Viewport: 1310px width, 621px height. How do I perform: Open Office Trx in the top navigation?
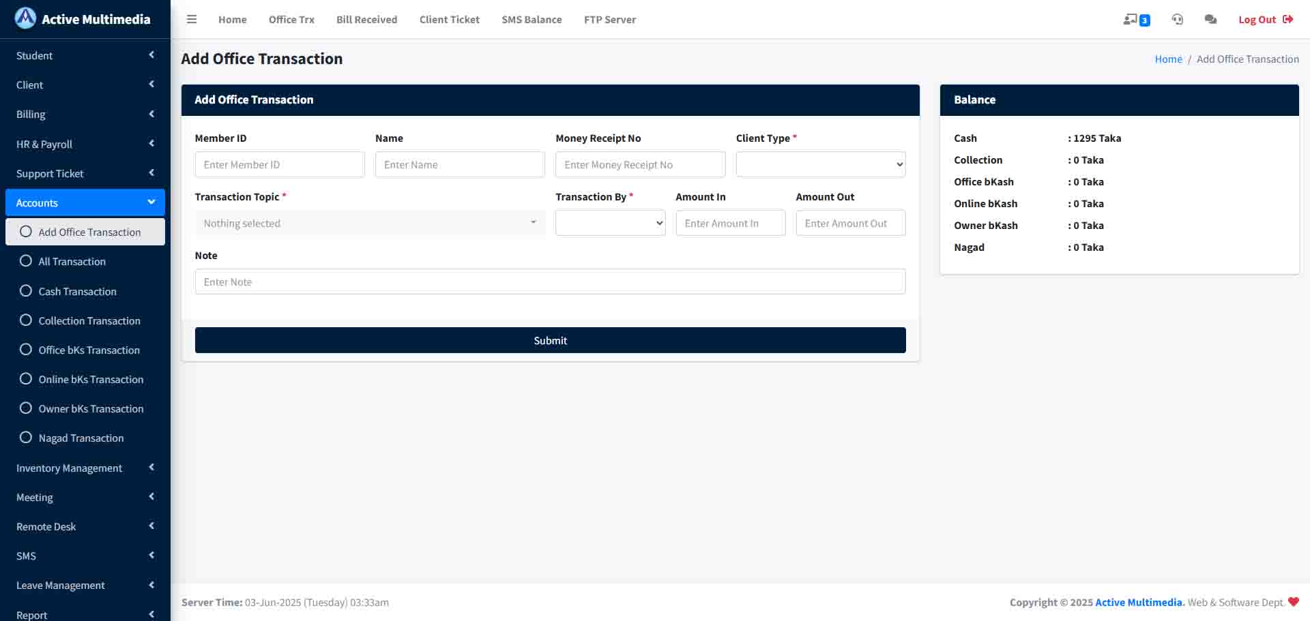click(x=291, y=20)
